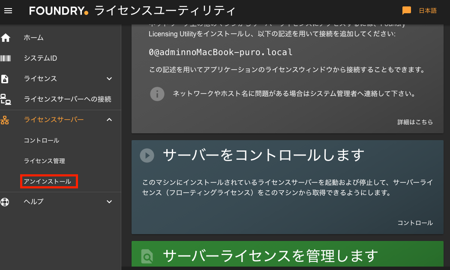Viewport: 450px width, 270px height.
Task: Click 0@adminnoMacBook-puro.local server text
Action: (220, 53)
